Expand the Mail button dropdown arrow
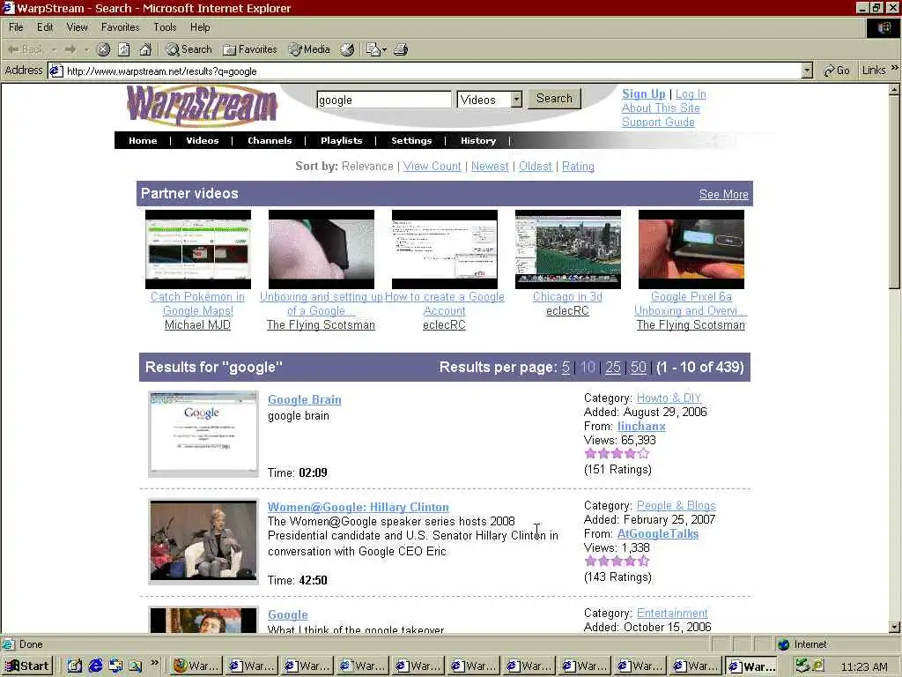The height and width of the screenshot is (677, 902). coord(384,49)
